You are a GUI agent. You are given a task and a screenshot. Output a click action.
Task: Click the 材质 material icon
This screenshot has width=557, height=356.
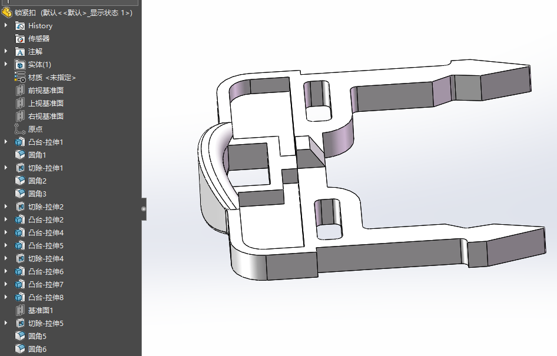pos(20,77)
